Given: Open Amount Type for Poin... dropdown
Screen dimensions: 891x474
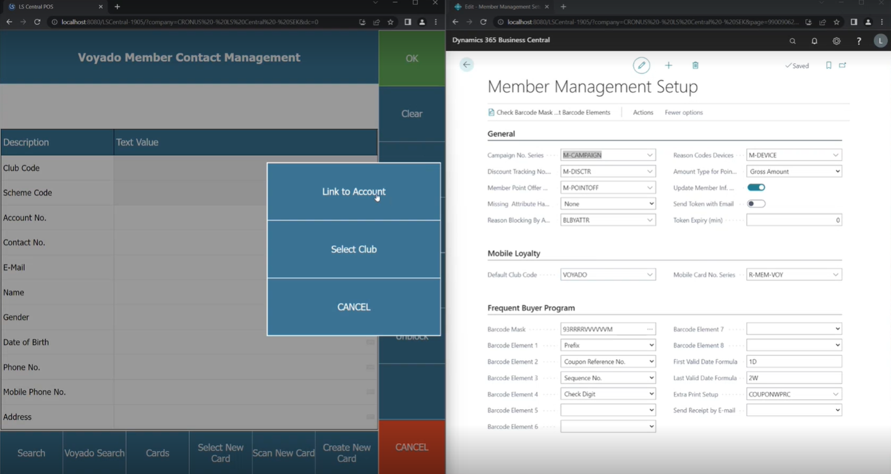Looking at the screenshot, I should (x=794, y=172).
